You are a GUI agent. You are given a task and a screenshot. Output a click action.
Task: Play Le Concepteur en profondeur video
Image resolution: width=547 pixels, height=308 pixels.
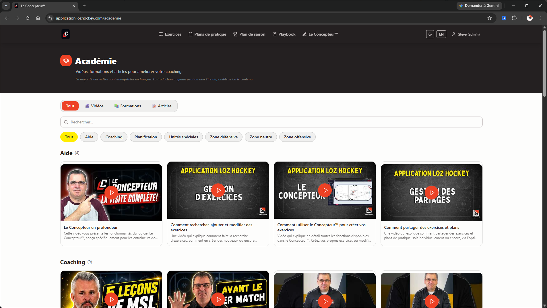tap(111, 193)
